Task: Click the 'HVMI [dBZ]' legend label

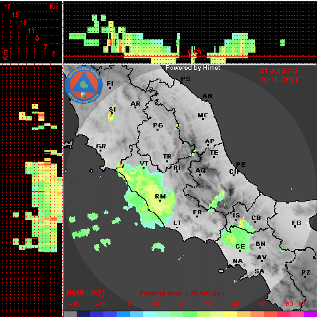Action: 86,294
